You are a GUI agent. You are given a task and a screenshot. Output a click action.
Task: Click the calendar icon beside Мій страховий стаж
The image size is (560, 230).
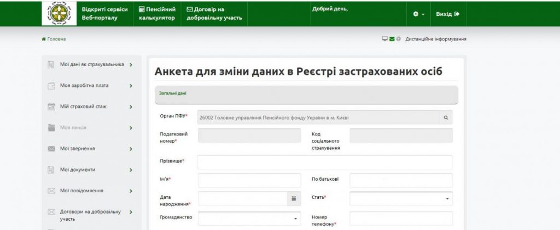[x=51, y=107]
